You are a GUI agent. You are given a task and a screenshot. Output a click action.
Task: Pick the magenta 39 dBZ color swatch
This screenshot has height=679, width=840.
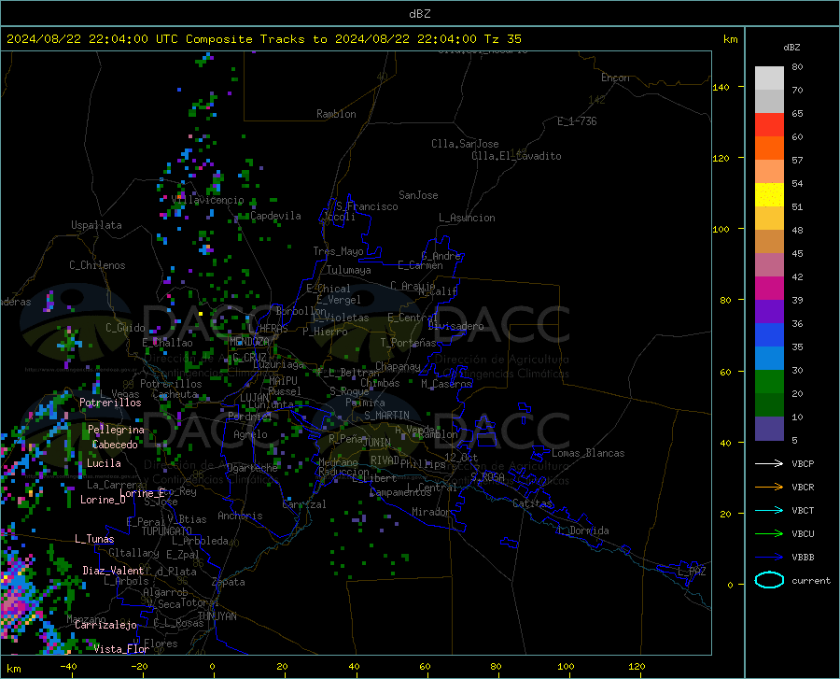(x=769, y=289)
